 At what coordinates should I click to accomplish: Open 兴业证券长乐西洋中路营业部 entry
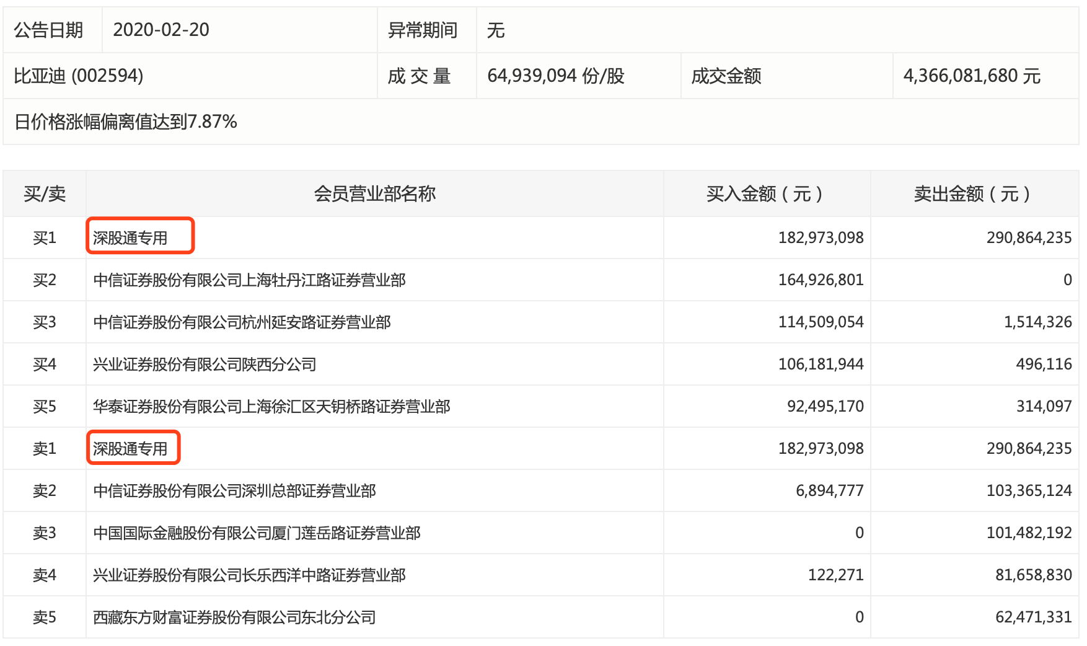249,575
